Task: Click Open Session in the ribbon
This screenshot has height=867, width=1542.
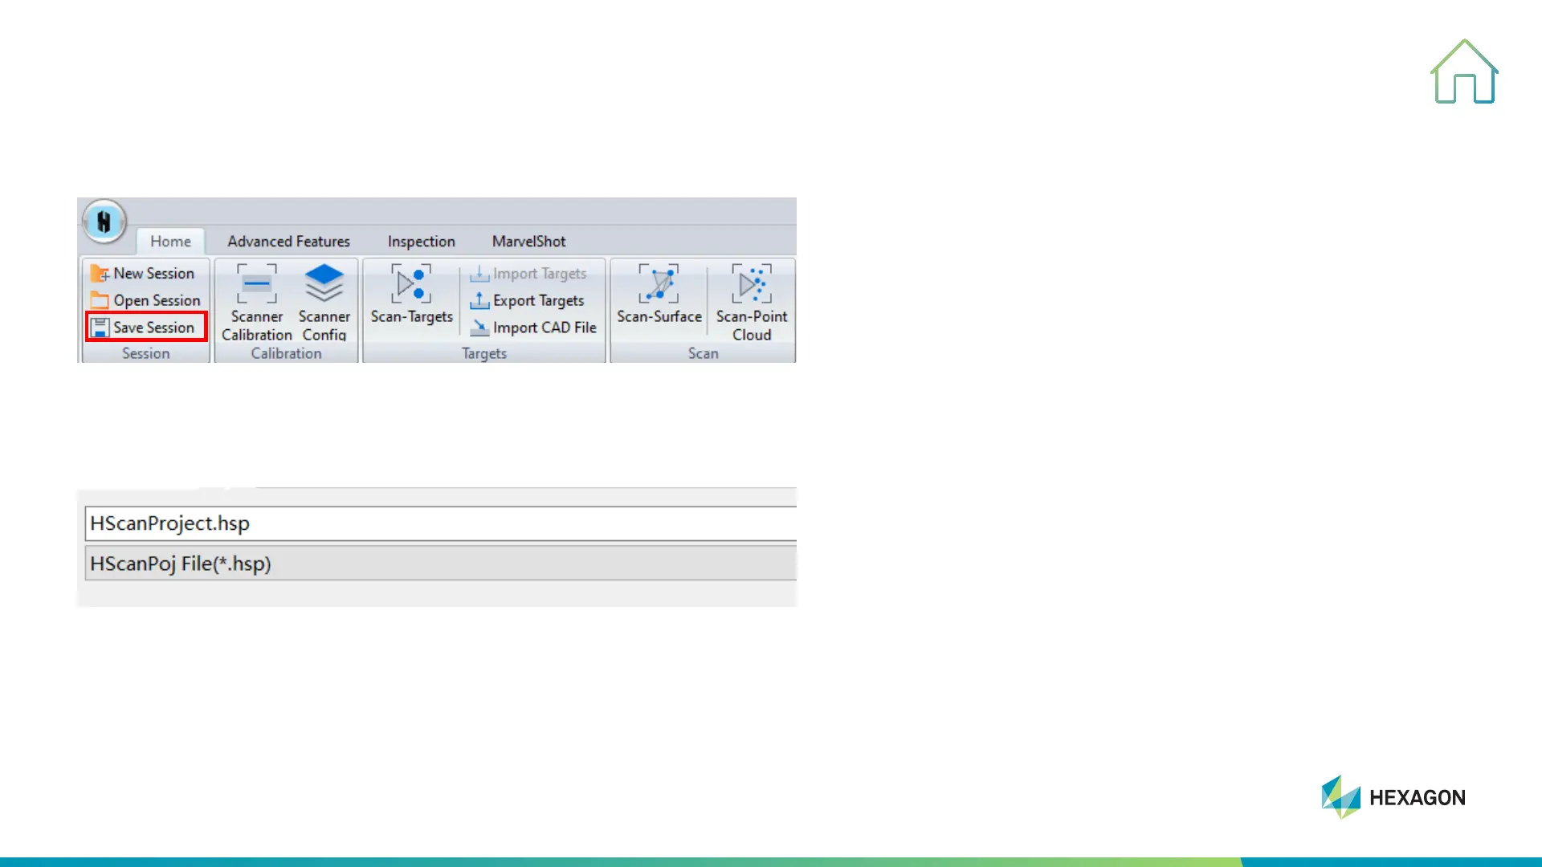Action: click(x=145, y=300)
